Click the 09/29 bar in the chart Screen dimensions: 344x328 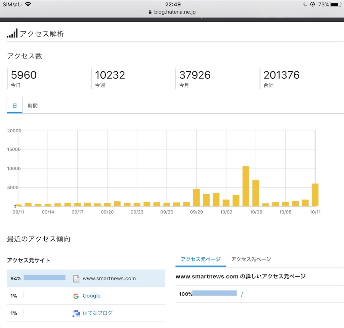[x=196, y=197]
